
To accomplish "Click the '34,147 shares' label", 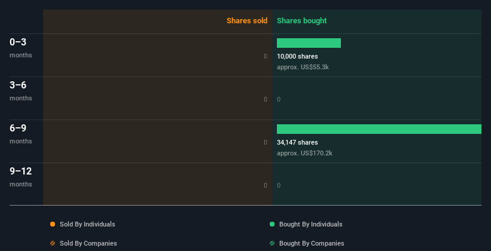I will (297, 142).
